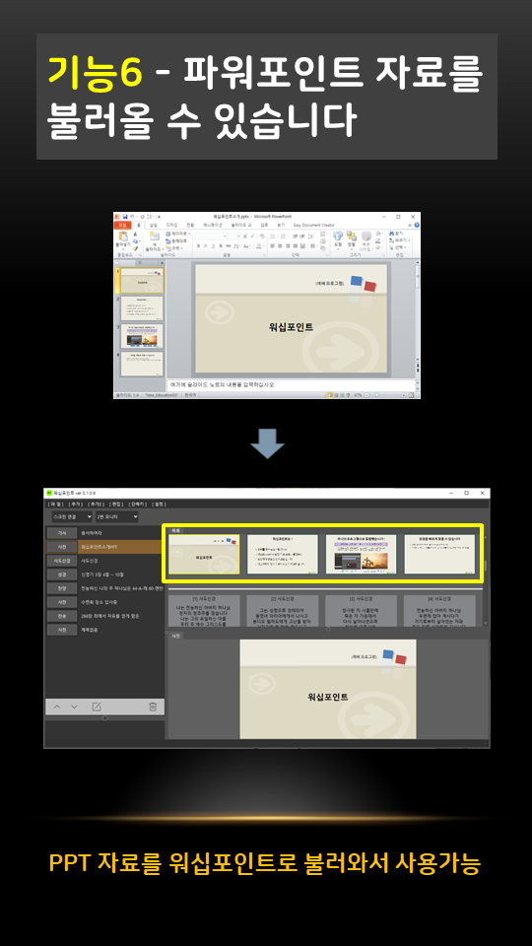Open the 2번 모니터 dropdown

pos(117,517)
